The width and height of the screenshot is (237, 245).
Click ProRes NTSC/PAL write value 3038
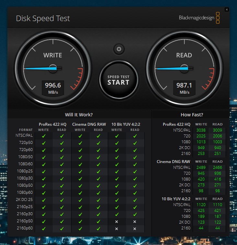pyautogui.click(x=201, y=130)
